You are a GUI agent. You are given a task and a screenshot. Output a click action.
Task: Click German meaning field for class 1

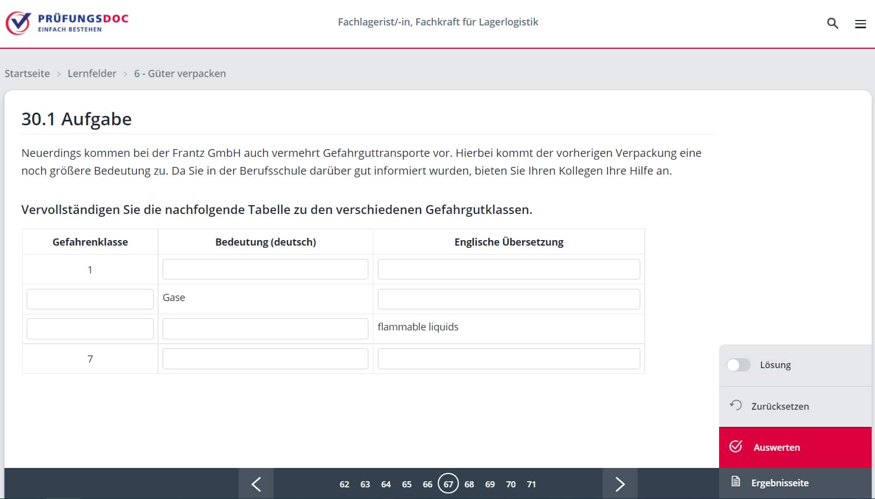click(265, 269)
